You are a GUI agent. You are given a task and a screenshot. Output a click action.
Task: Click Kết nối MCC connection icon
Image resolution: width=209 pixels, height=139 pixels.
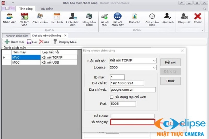tap(104, 20)
